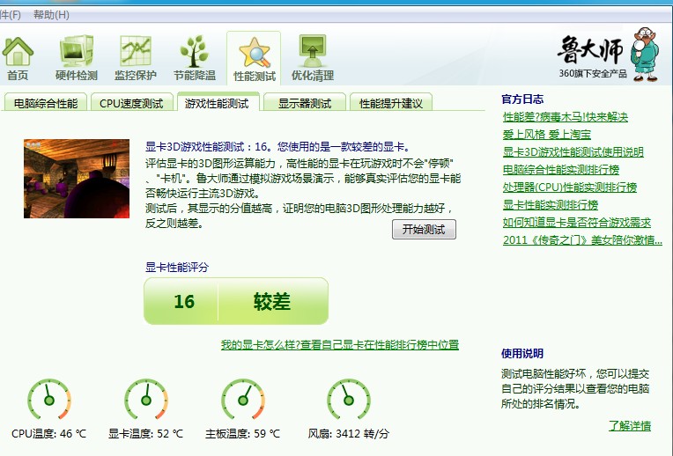Click the 使用说明 heading
The image size is (673, 456).
[x=522, y=354]
